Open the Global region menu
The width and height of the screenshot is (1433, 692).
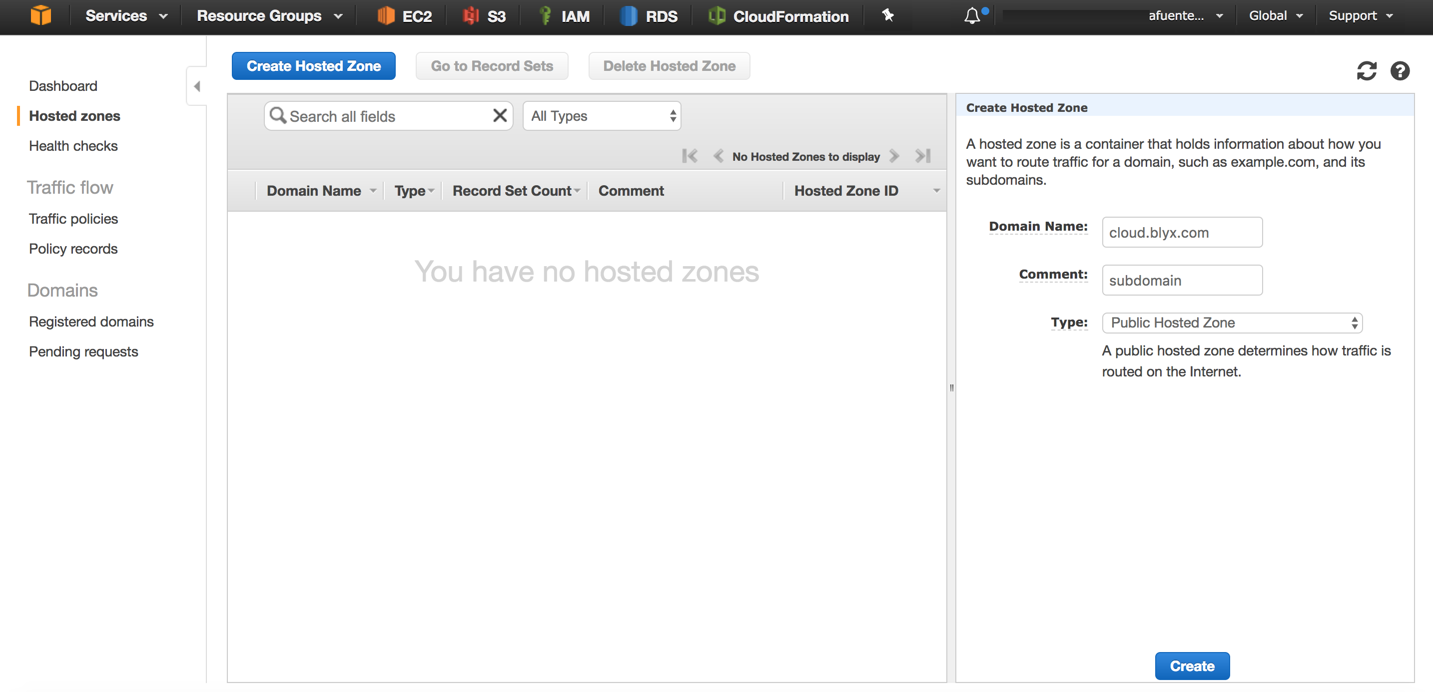1276,16
